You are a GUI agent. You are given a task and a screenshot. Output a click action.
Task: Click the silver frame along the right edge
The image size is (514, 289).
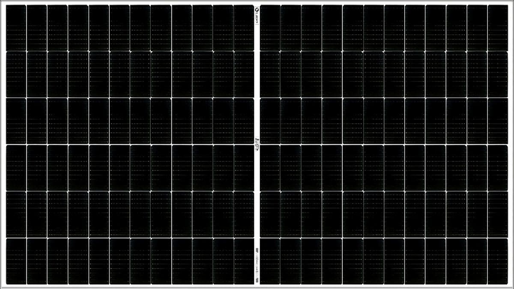point(511,144)
